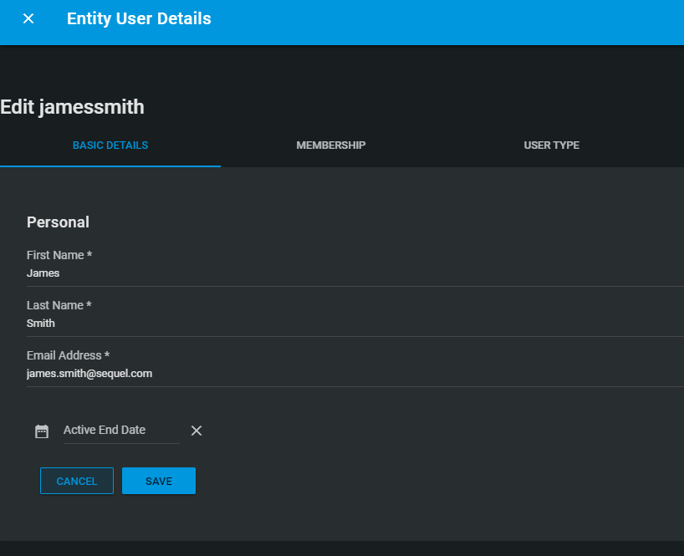Open the Membership tab
This screenshot has height=556, width=684.
tap(330, 145)
